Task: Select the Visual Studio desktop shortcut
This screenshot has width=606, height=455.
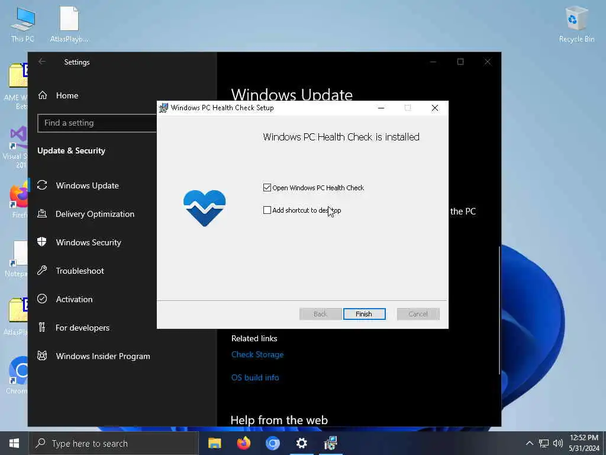Action: coord(15,147)
